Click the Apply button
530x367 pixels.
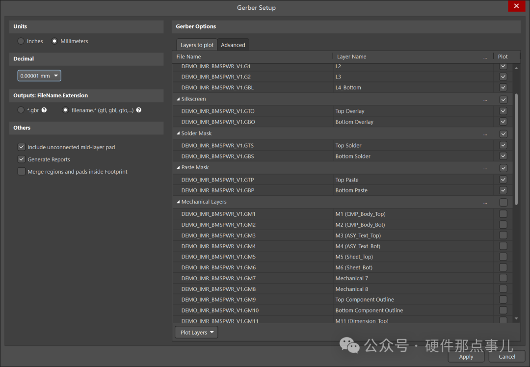466,357
